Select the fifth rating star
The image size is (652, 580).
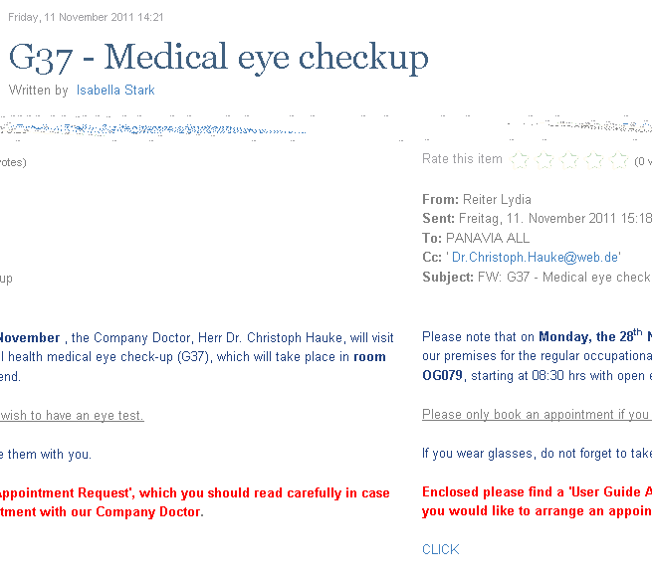[x=619, y=160]
